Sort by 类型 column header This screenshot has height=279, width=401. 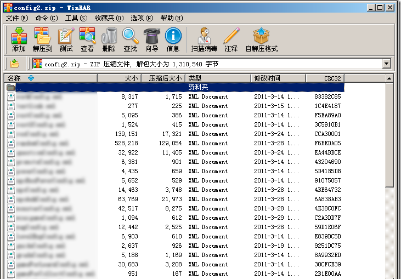tap(218, 78)
